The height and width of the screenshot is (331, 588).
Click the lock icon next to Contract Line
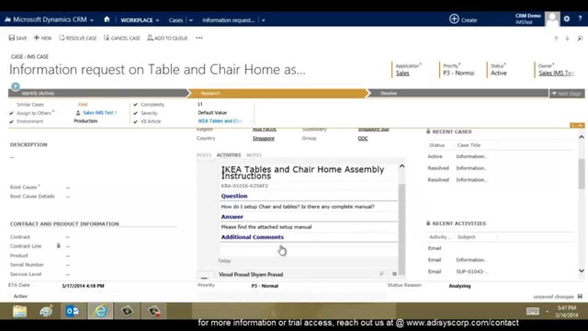58,246
